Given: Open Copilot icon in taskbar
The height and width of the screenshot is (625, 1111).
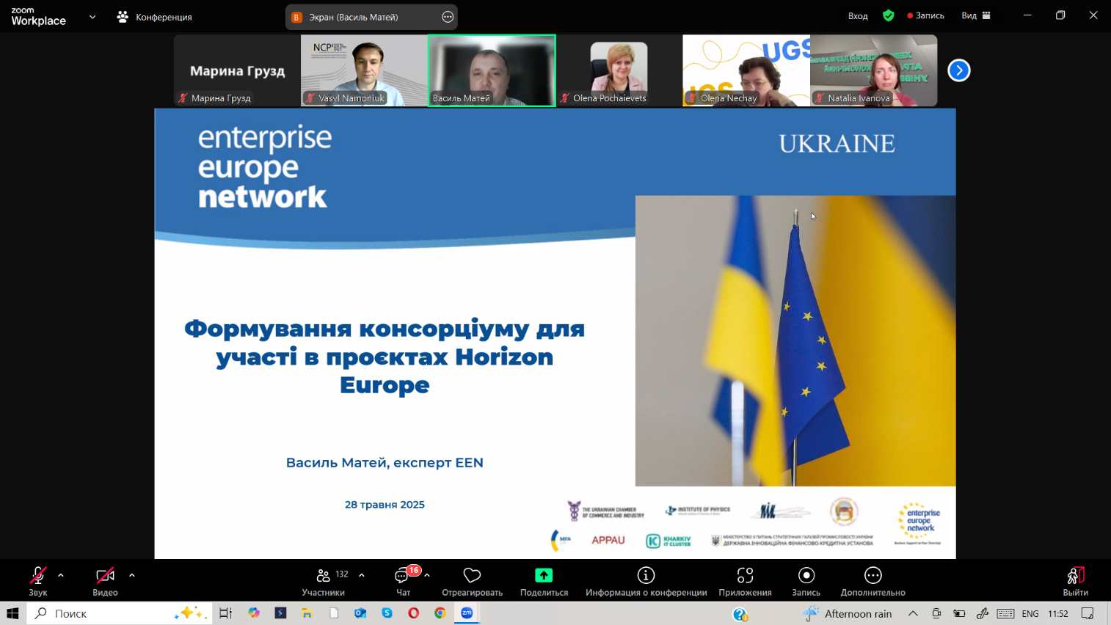Looking at the screenshot, I should tap(254, 613).
